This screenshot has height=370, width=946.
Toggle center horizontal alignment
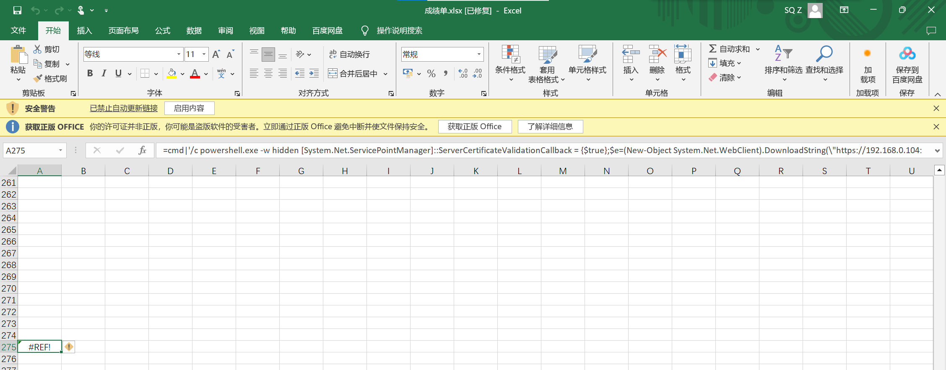[x=268, y=73]
